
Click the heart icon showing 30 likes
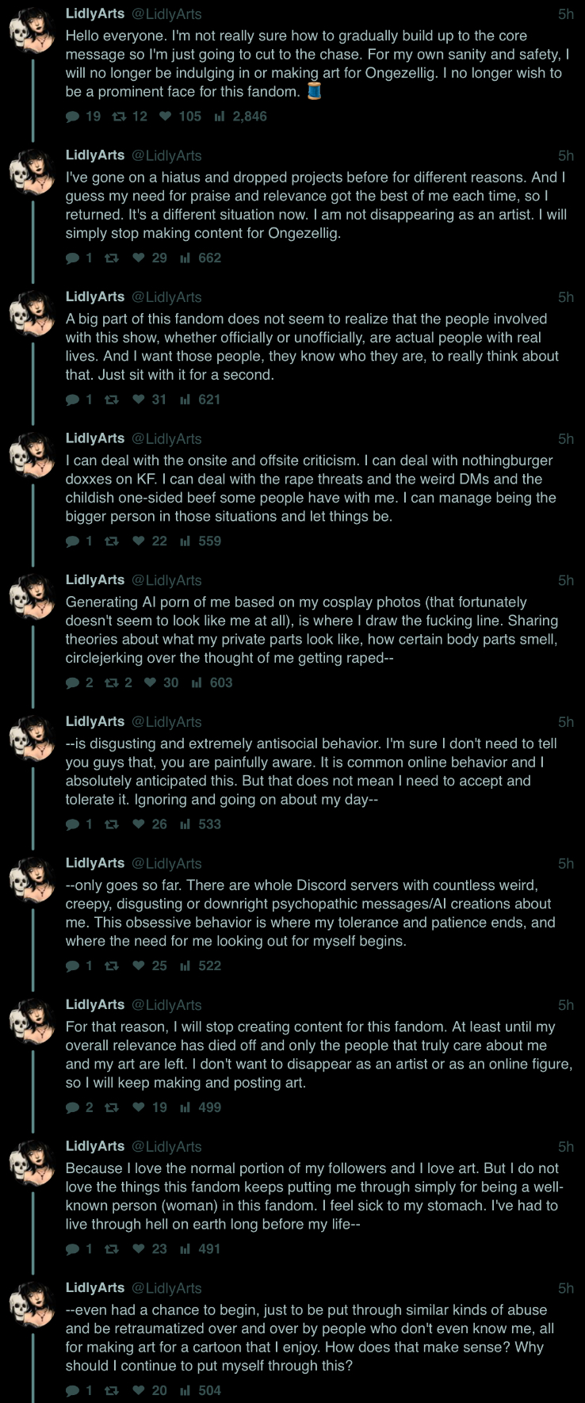point(150,682)
